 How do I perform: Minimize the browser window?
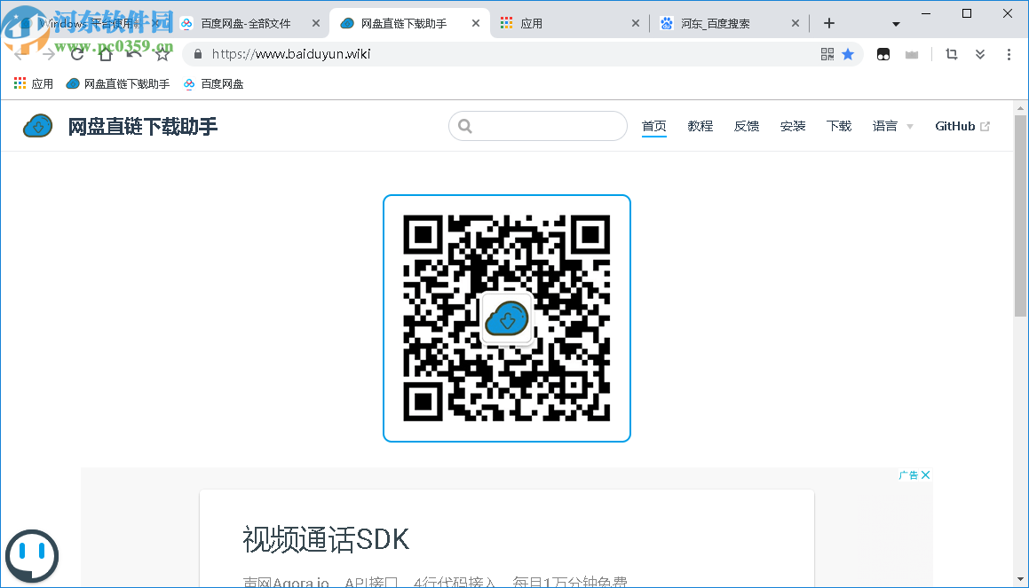tap(926, 13)
